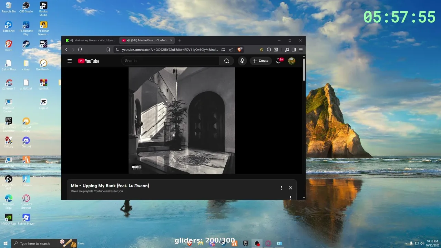Open the cast/media icon in address bar
Screen dimensions: 441x248
coord(223,50)
